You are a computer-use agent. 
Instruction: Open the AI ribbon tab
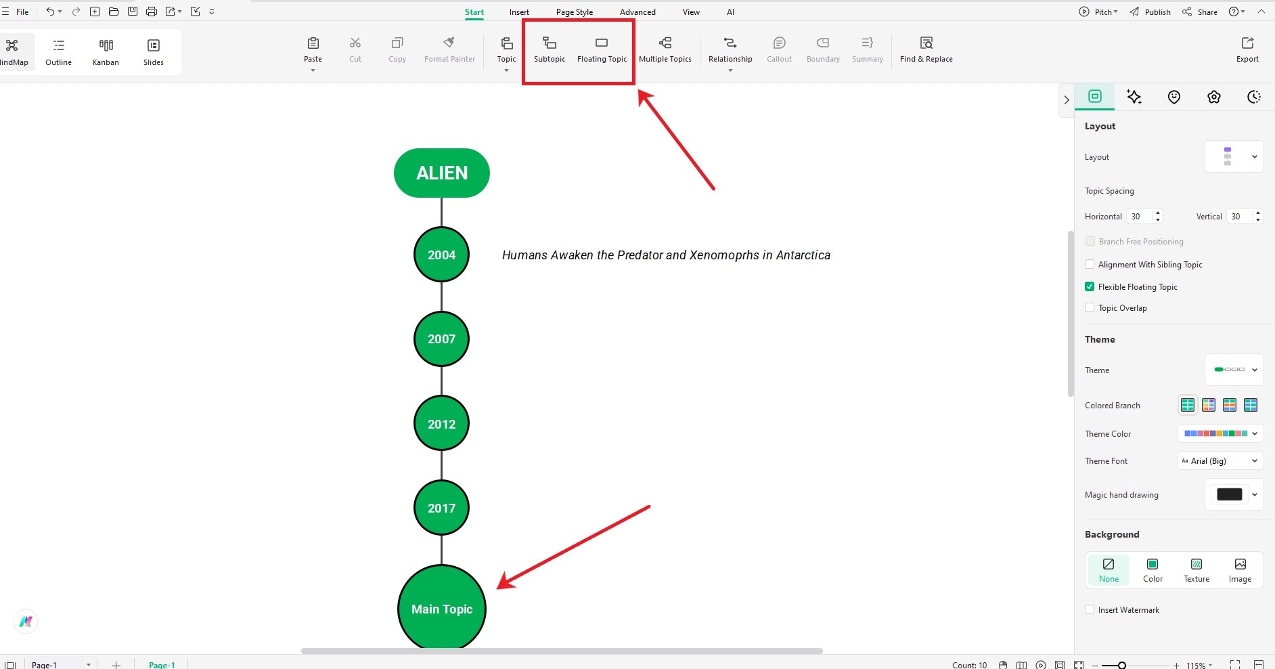730,12
